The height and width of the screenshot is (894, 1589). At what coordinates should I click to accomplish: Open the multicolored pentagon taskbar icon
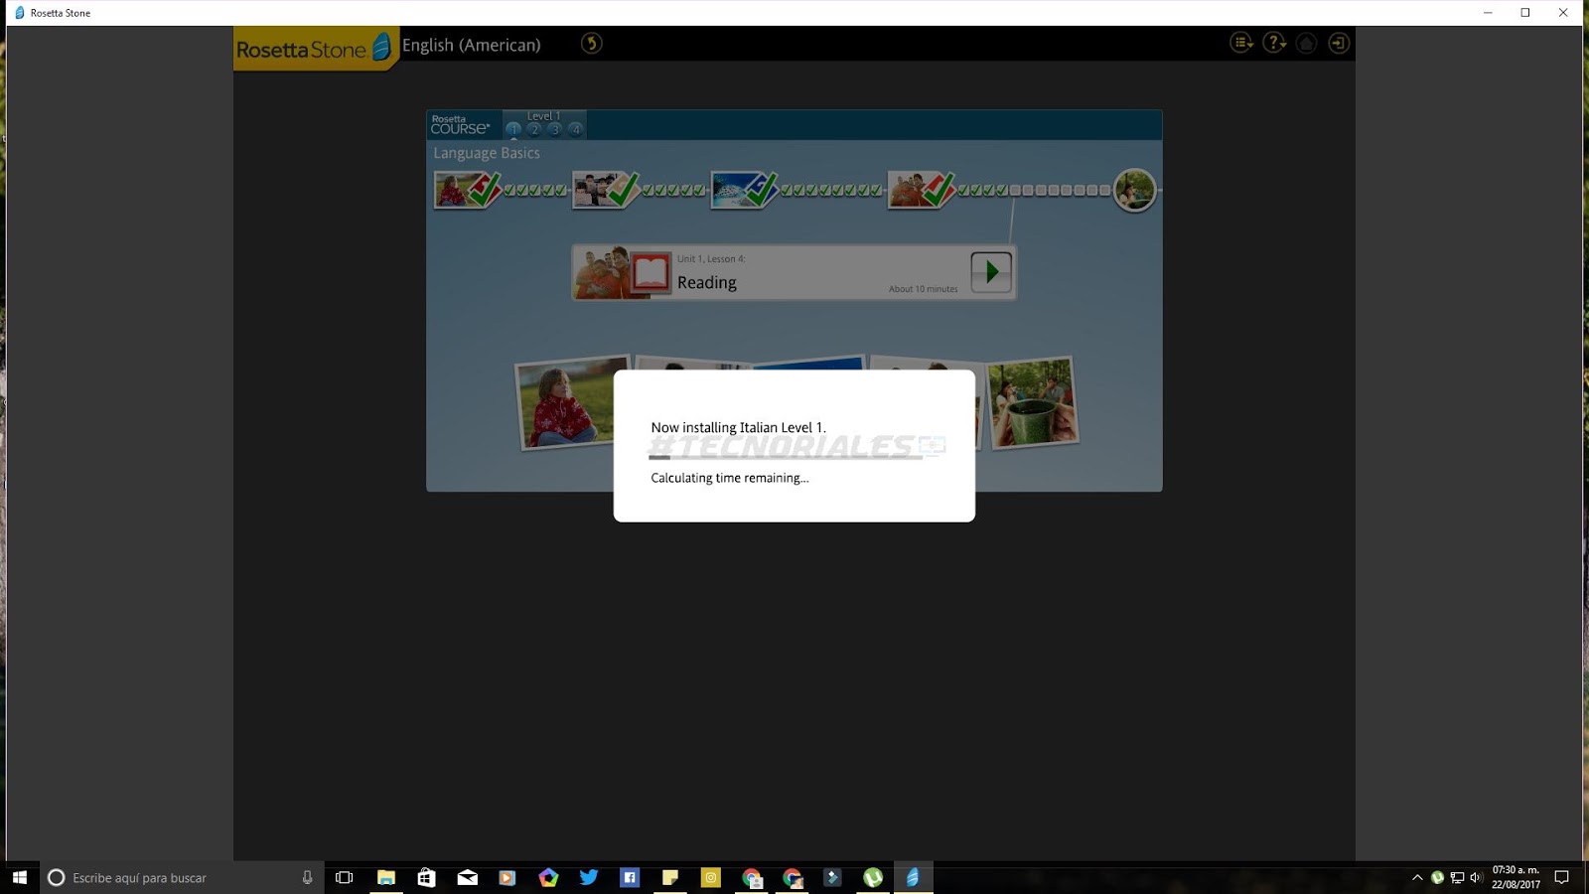click(x=548, y=877)
